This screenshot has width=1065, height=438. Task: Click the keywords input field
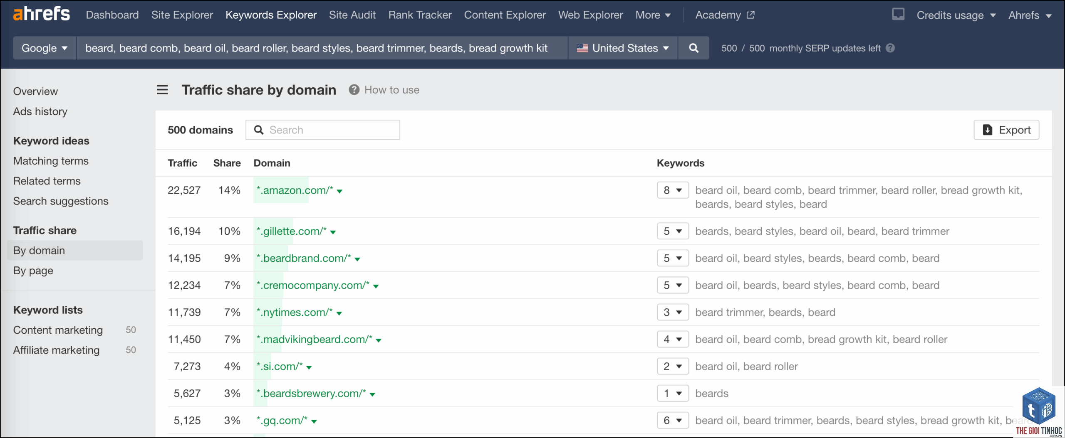tap(322, 48)
